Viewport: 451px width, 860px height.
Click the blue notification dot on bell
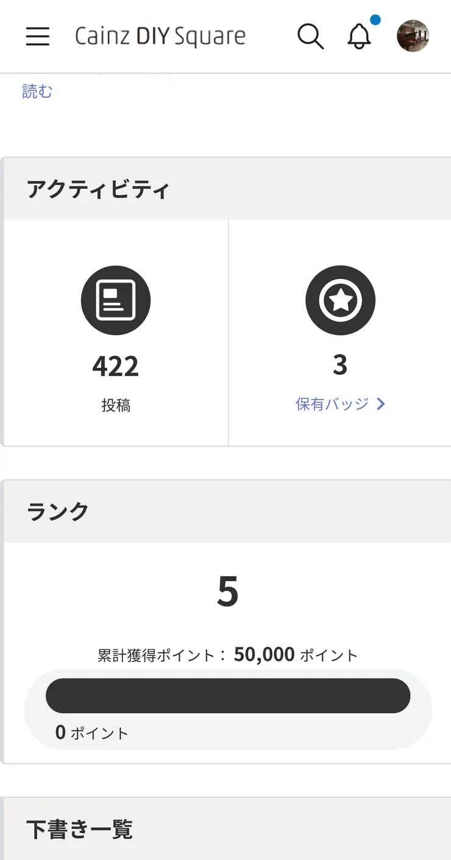click(x=375, y=20)
